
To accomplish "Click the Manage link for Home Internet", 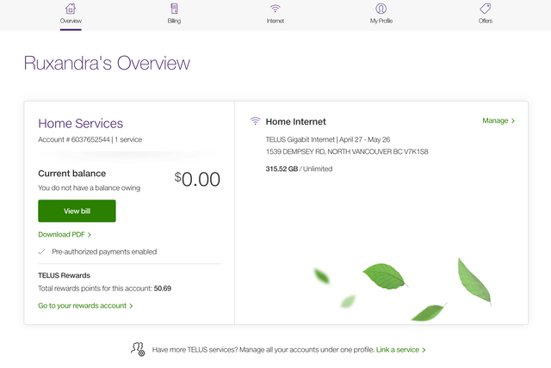I will 495,120.
